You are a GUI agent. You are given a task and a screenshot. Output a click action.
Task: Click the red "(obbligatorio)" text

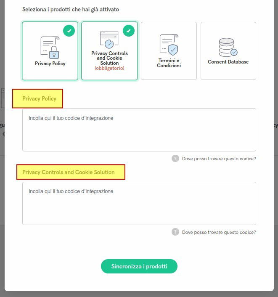pos(109,68)
